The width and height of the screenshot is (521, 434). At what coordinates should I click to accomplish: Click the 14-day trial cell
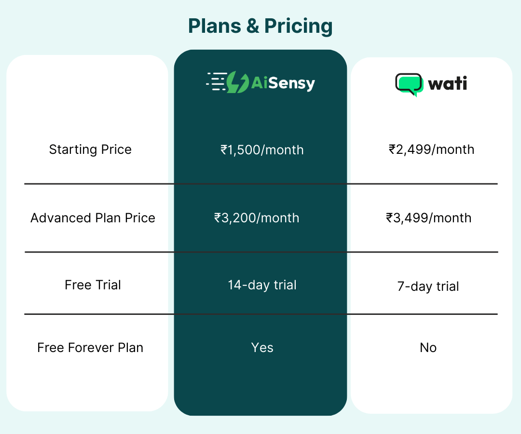[262, 285]
